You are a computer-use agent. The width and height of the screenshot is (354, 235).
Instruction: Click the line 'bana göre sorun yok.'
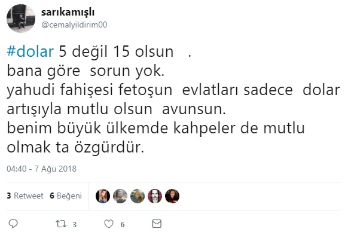(86, 71)
